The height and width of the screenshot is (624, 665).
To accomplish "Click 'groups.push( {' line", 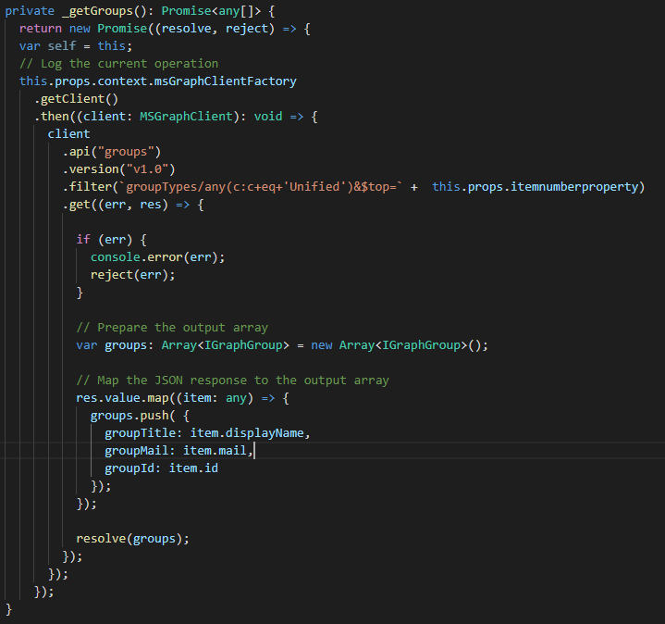I will (140, 416).
